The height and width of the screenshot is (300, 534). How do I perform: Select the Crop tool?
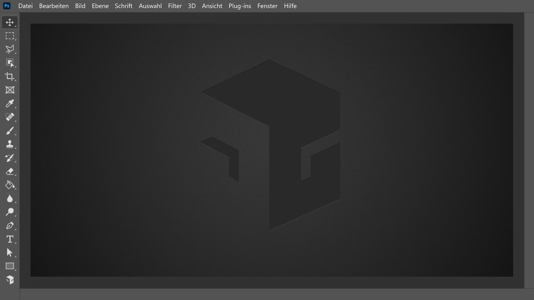(10, 76)
